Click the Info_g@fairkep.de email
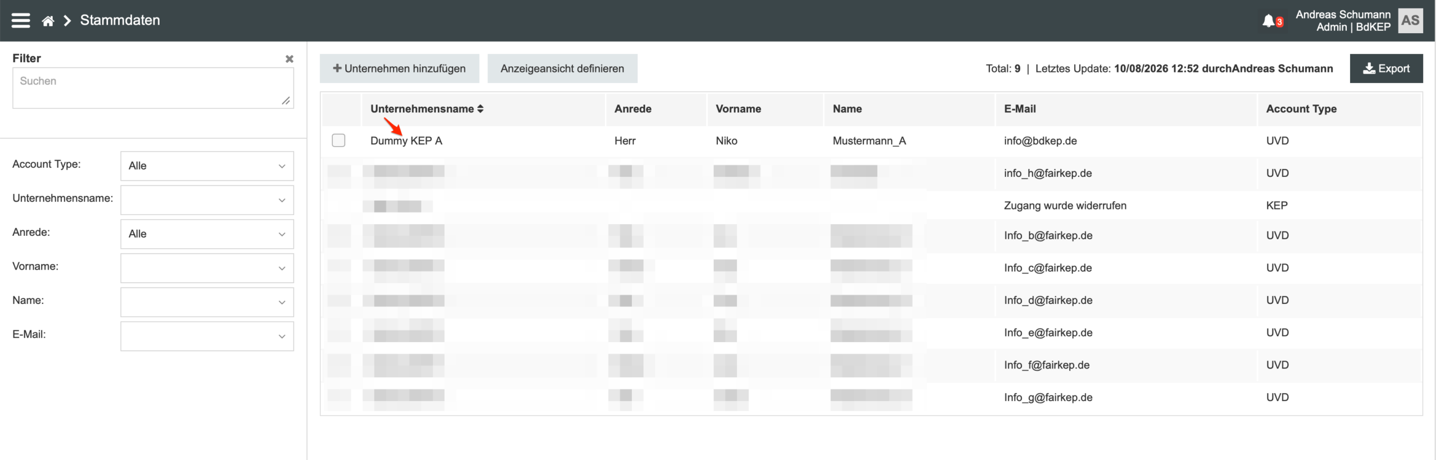The width and height of the screenshot is (1439, 460). pyautogui.click(x=1048, y=397)
